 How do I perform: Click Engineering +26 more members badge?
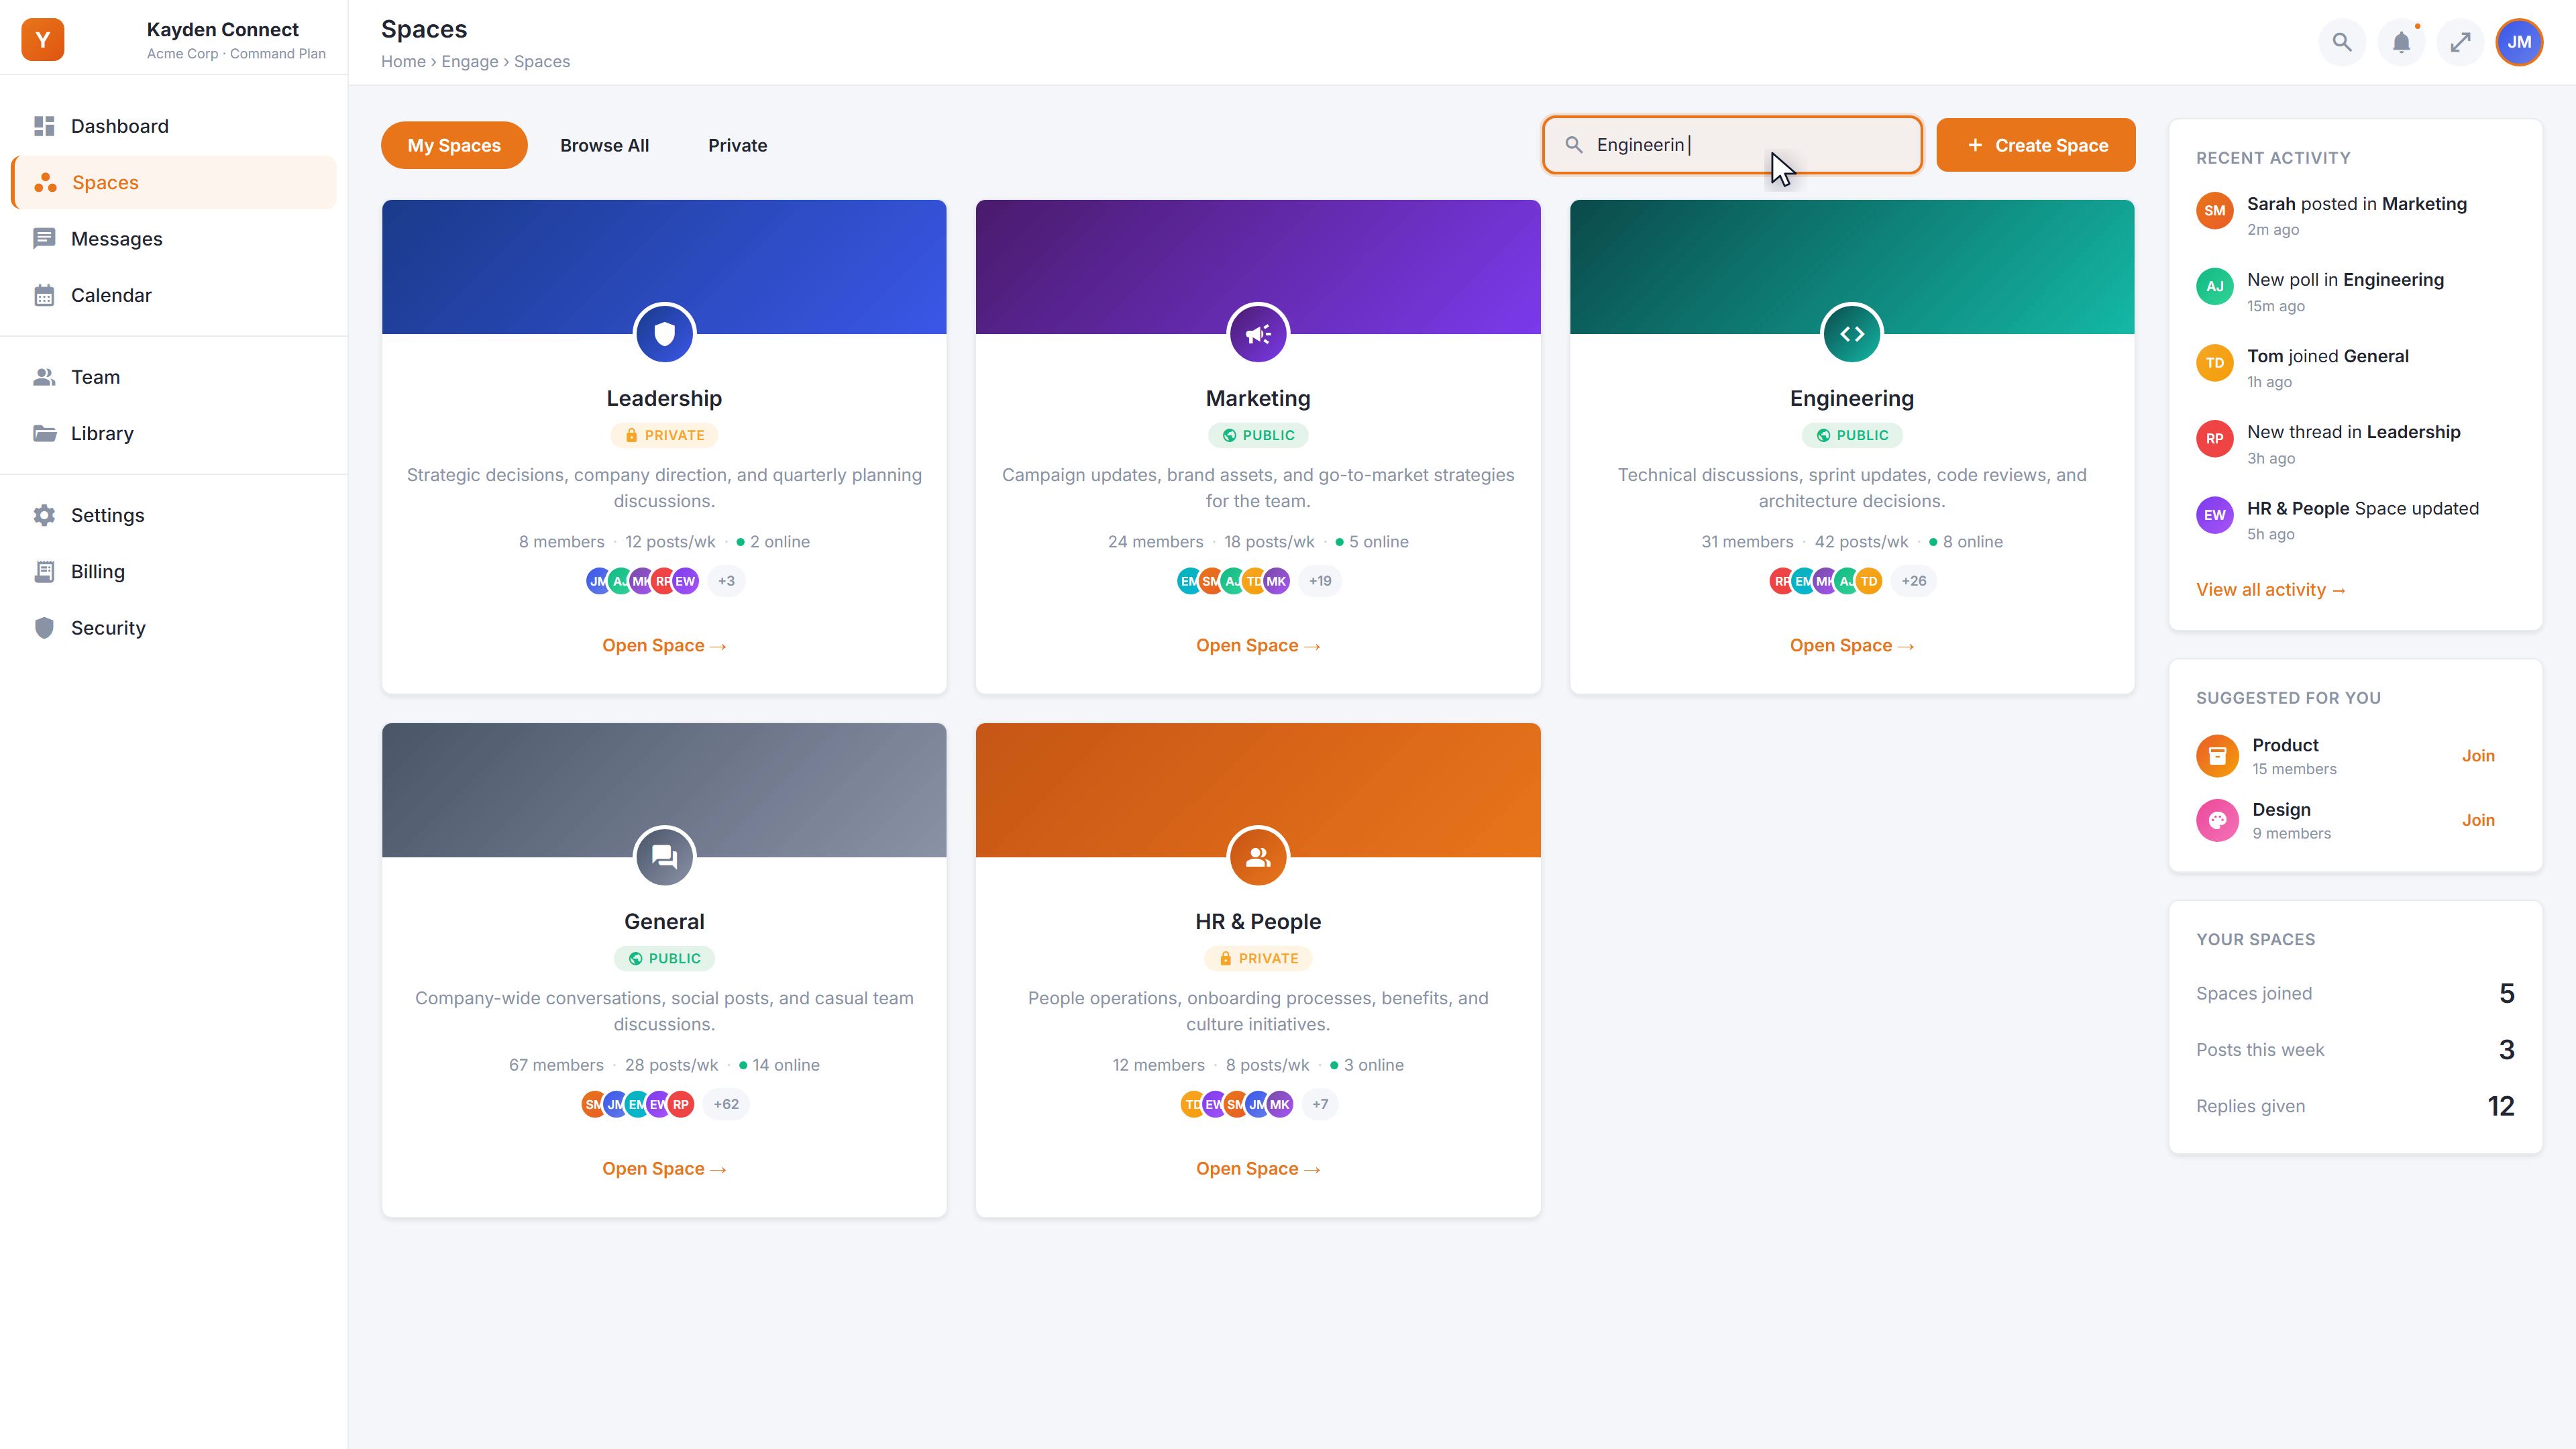tap(1913, 581)
